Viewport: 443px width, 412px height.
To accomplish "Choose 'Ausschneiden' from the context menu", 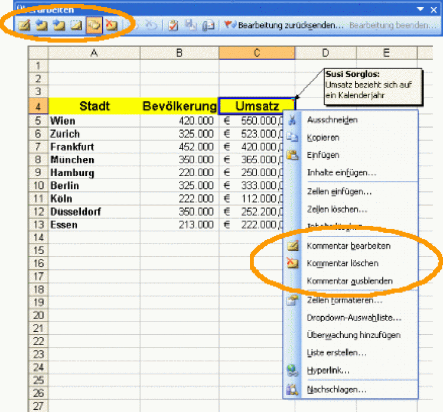I will click(x=332, y=120).
